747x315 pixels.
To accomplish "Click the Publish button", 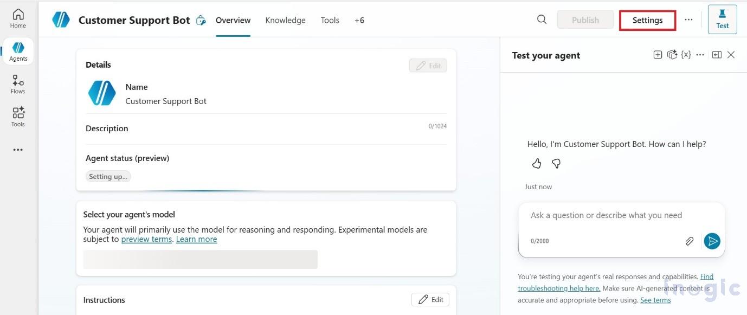I will coord(585,20).
